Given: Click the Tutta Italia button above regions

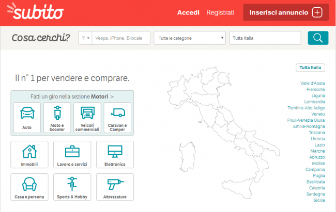Looking at the screenshot, I should click(x=310, y=68).
